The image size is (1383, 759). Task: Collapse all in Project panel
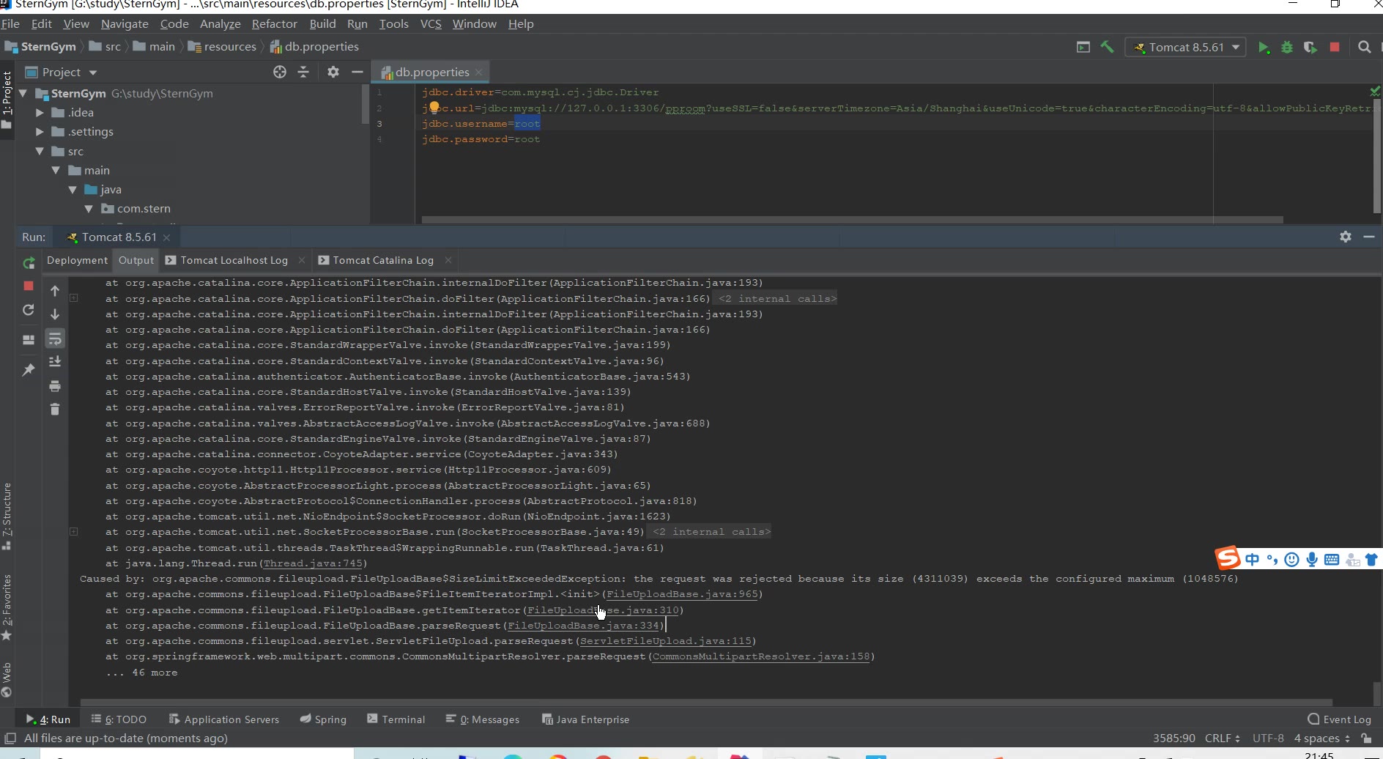coord(303,72)
